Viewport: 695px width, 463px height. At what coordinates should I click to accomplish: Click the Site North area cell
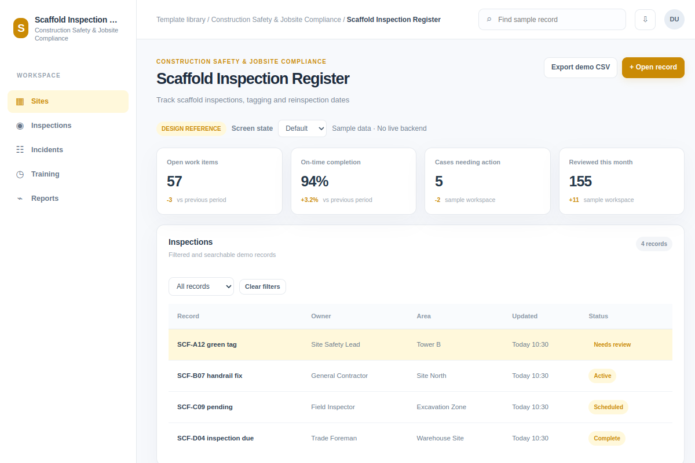pyautogui.click(x=431, y=376)
